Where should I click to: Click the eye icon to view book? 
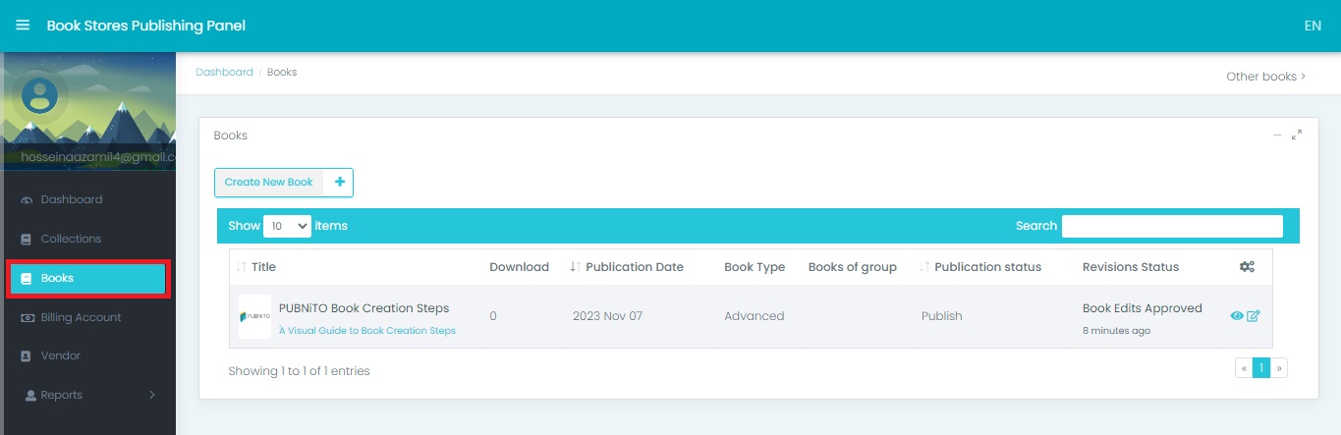tap(1237, 316)
